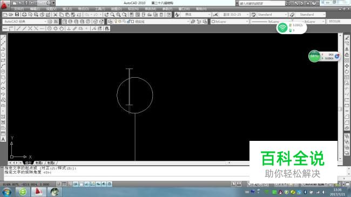Open the text style dropdown beside Text Style icon
This screenshot has width=351, height=197.
tap(195, 15)
